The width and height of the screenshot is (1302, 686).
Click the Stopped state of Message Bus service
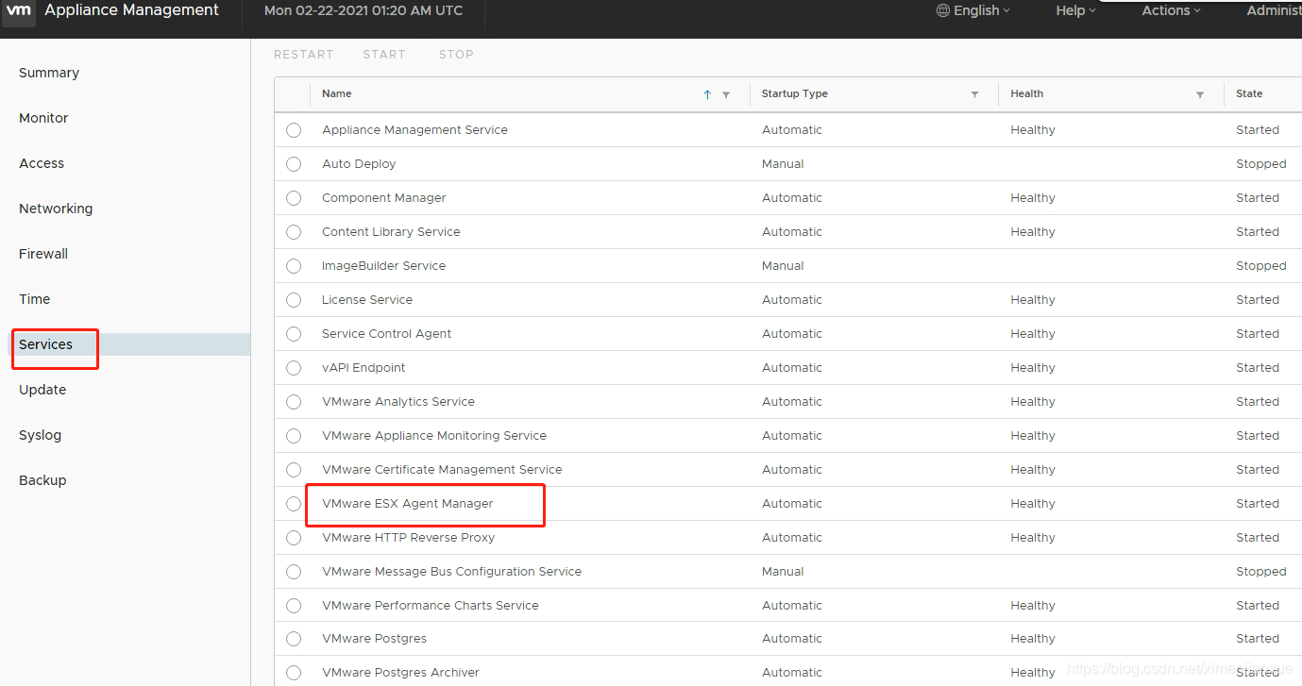point(1260,572)
